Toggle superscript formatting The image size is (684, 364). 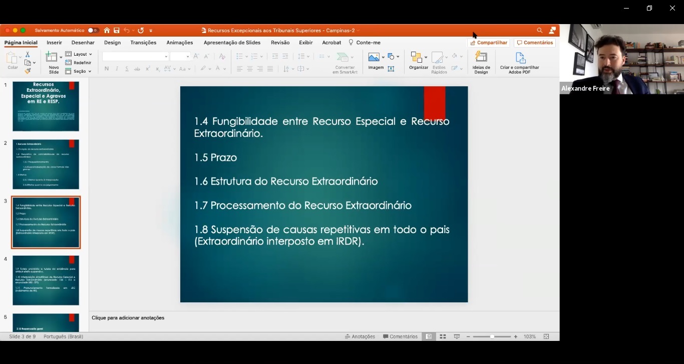coord(148,69)
